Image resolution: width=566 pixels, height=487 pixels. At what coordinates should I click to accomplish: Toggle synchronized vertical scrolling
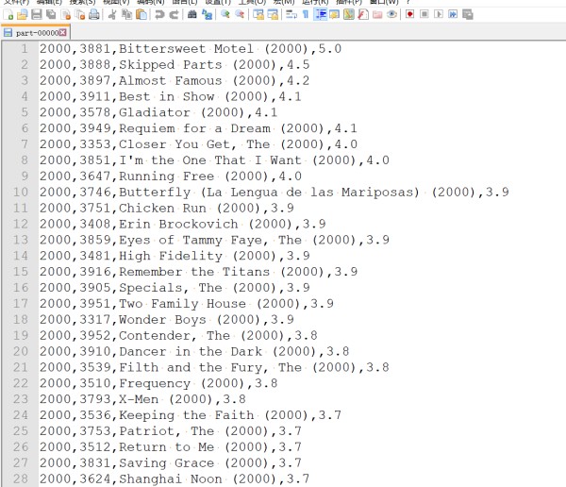tap(258, 14)
